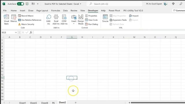Switch to the PK sheet tab
This screenshot has height=104, width=185.
pyautogui.click(x=53, y=103)
